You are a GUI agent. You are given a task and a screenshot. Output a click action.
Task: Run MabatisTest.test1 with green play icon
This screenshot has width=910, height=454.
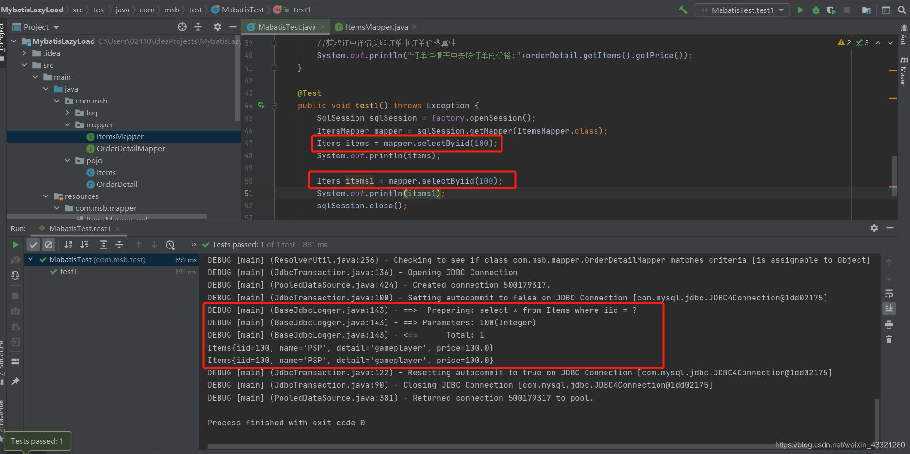800,10
